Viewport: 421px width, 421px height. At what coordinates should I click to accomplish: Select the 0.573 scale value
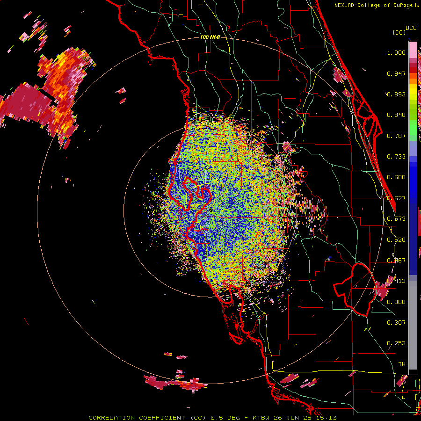[396, 219]
